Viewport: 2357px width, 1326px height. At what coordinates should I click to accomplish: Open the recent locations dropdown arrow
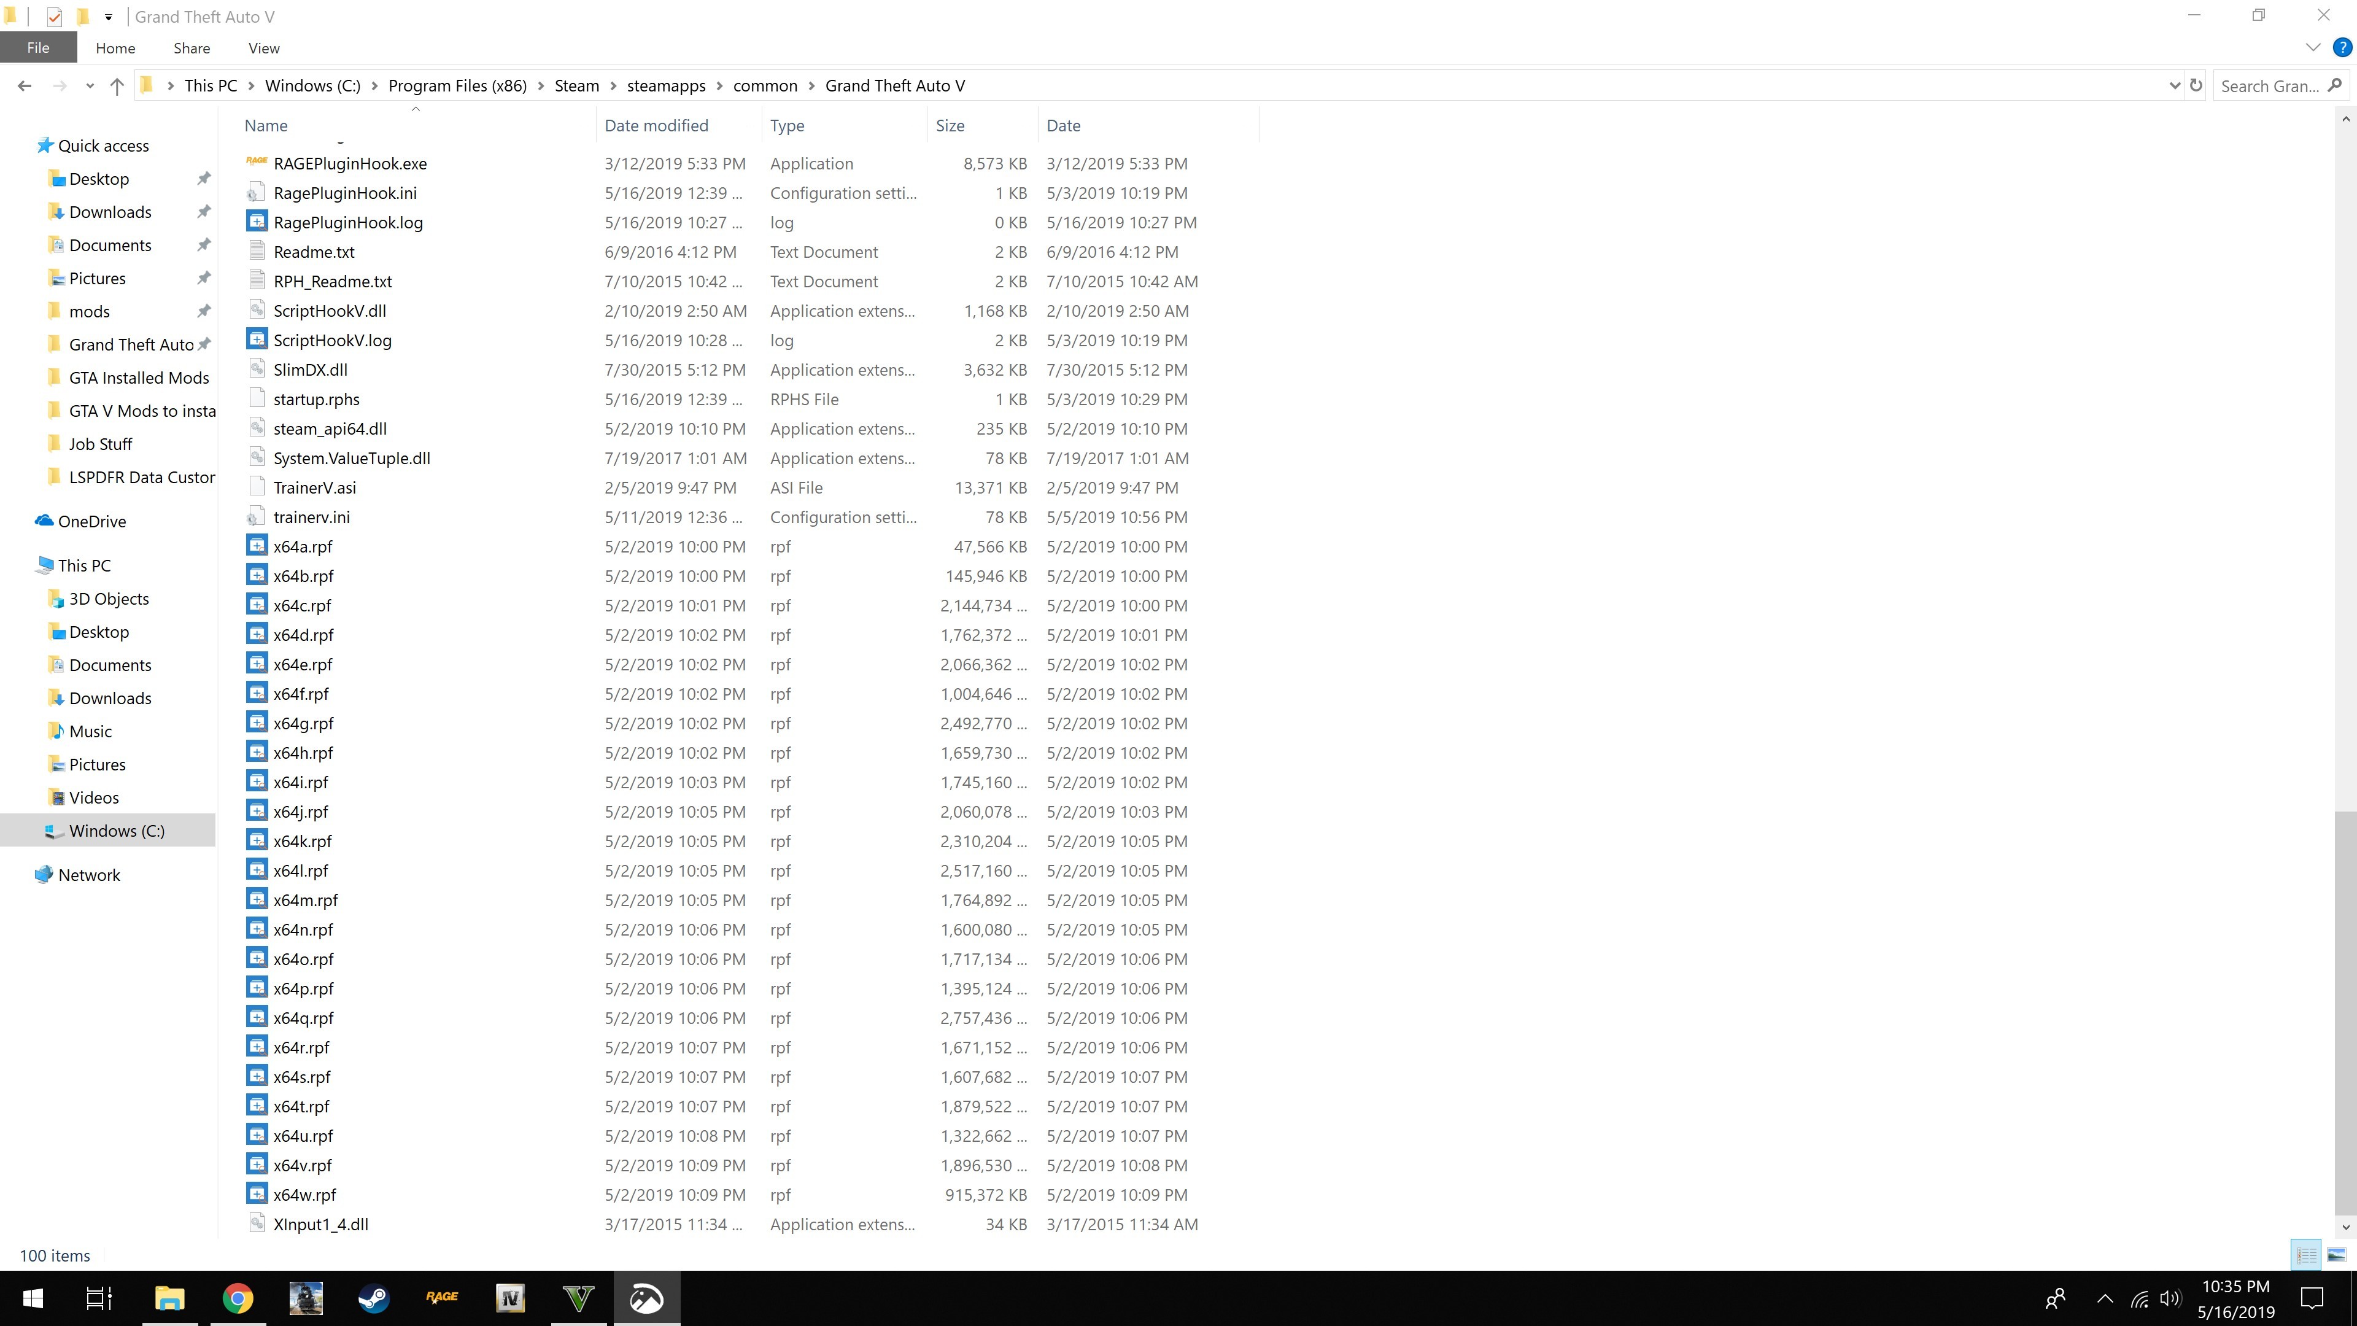89,86
